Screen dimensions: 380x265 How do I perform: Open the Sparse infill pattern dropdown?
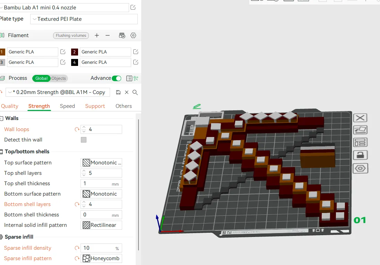point(101,258)
